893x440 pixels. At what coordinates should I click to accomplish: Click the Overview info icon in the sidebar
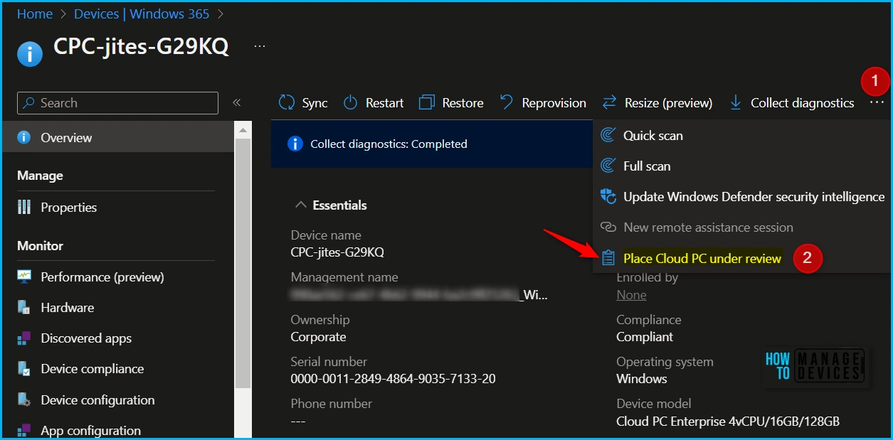(24, 138)
